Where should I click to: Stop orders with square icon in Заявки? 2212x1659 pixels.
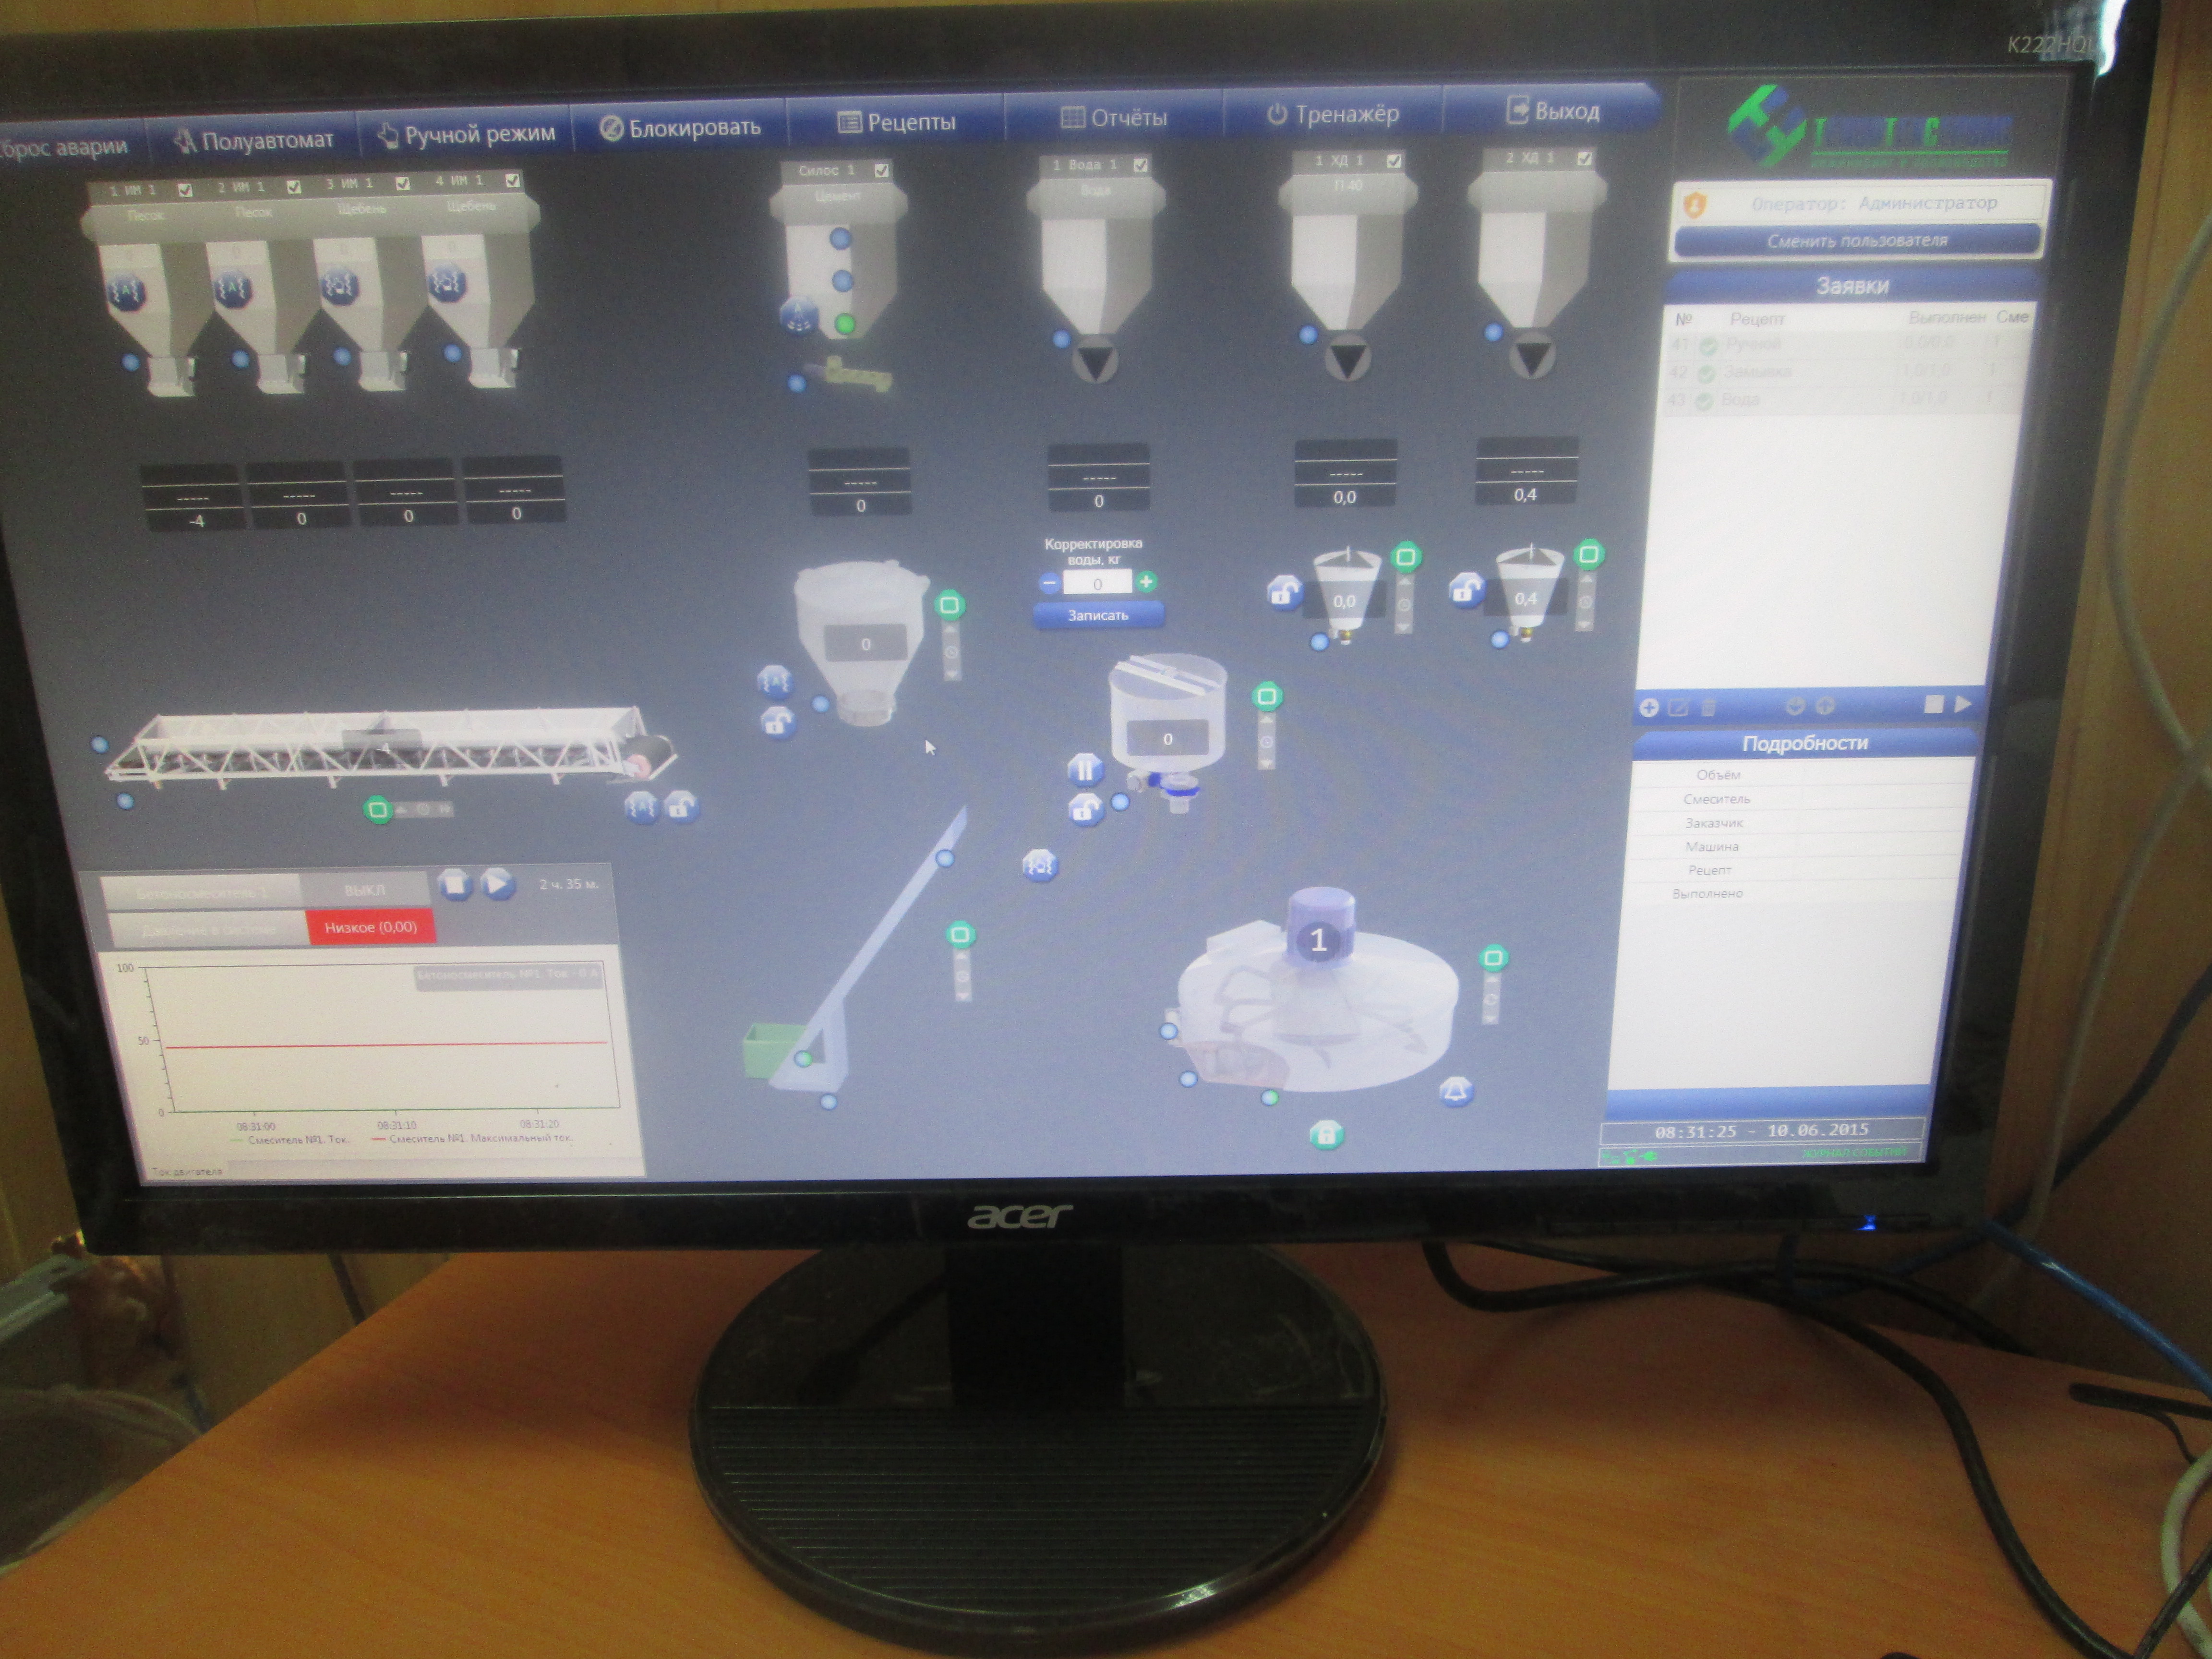coord(1934,704)
